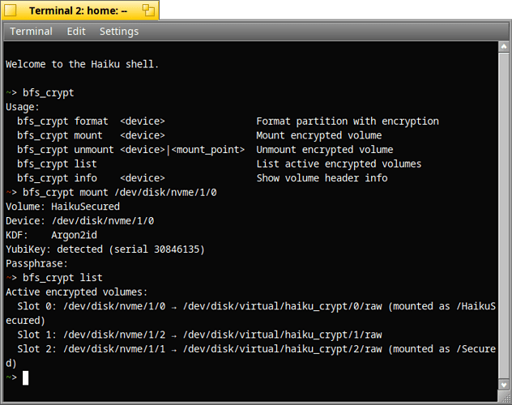Viewport: 512px width, 405px height.
Task: Click 'Show volume header info' text
Action: click(322, 178)
